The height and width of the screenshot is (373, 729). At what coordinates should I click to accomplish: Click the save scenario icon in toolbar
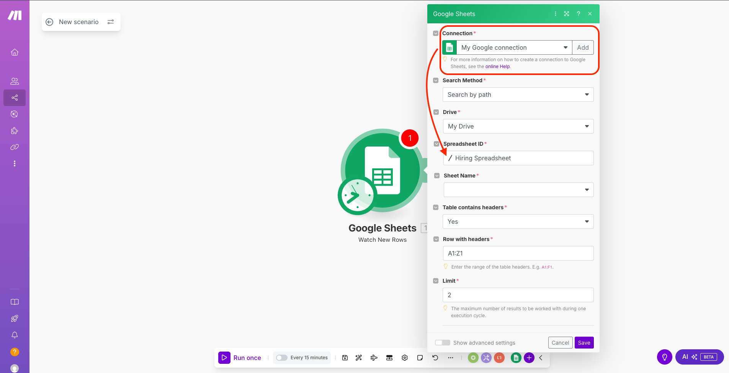pyautogui.click(x=345, y=357)
